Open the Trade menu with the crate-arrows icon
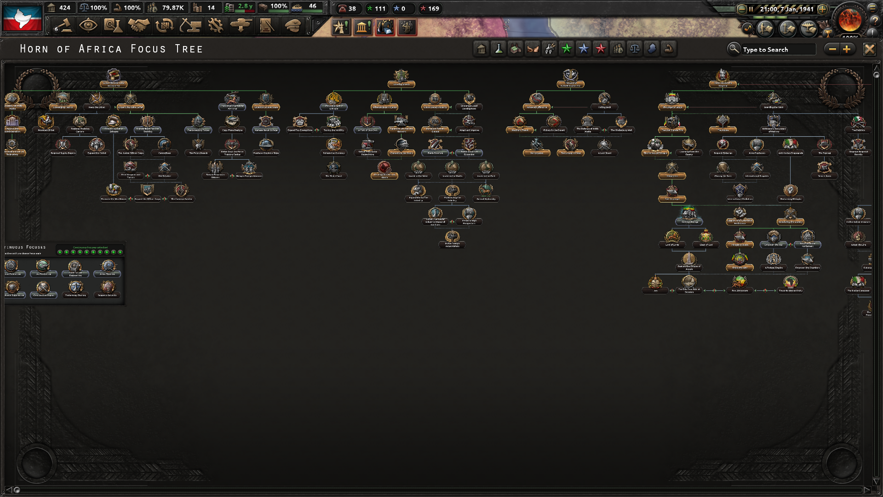This screenshot has width=883, height=497. click(164, 26)
